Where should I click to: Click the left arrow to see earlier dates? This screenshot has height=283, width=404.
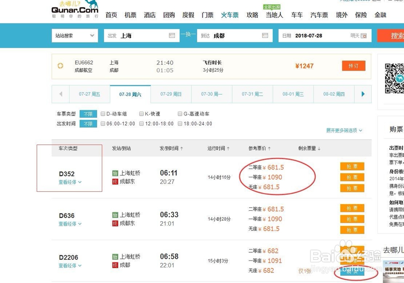(x=60, y=94)
